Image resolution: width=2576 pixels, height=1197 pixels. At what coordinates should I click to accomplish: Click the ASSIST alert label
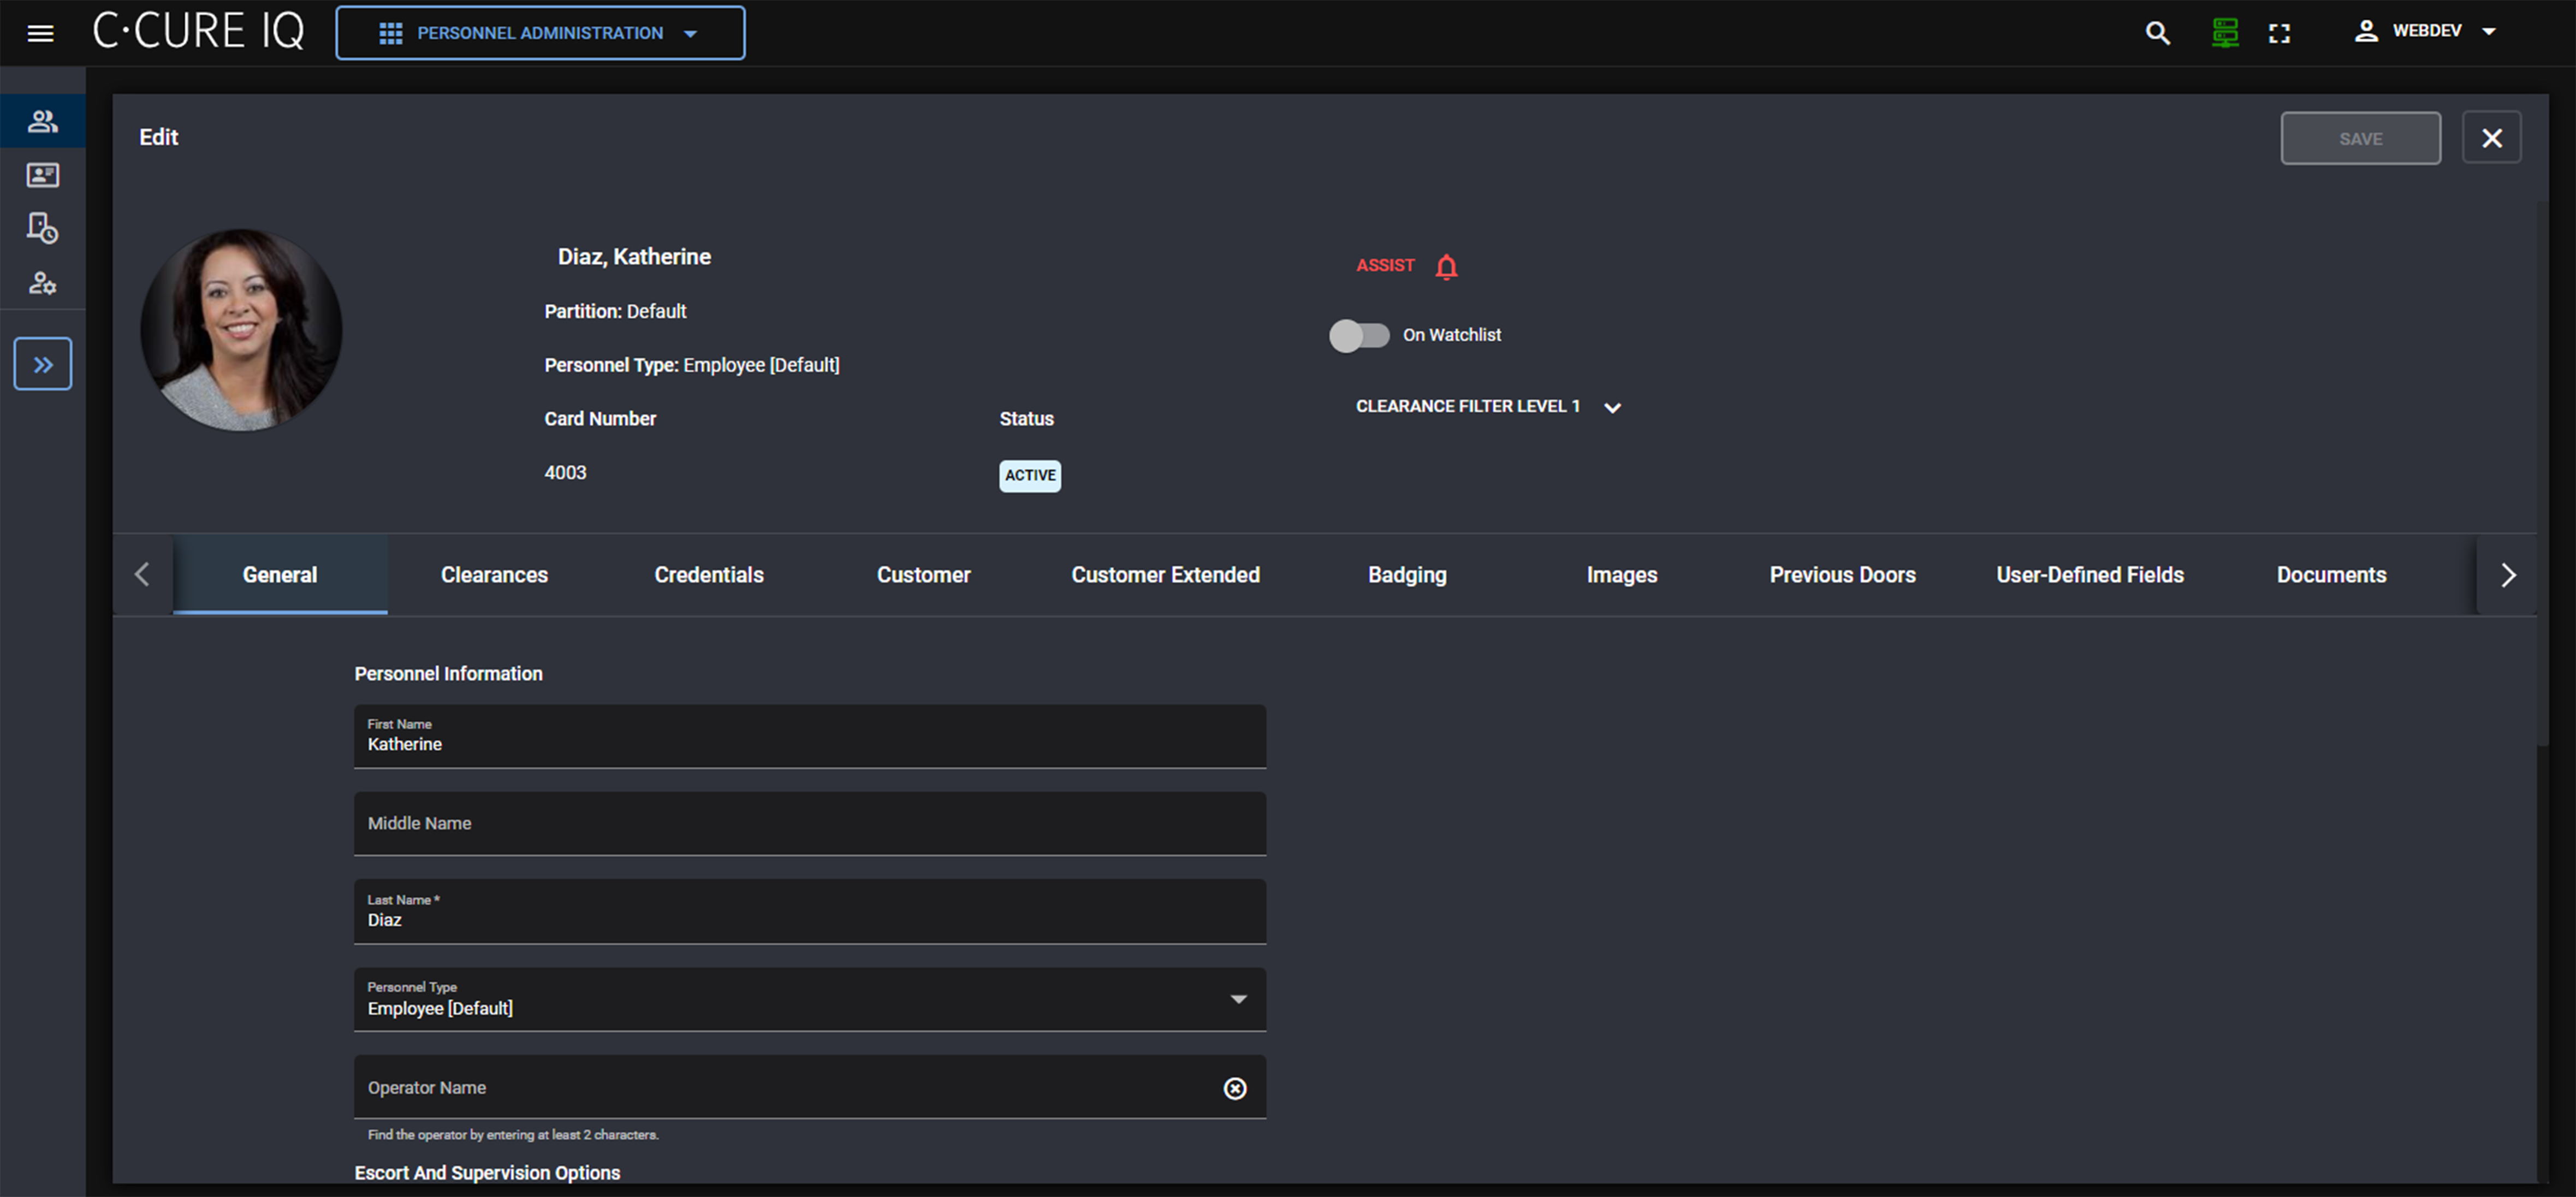[1385, 265]
